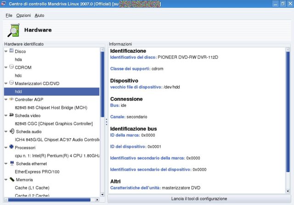Click the Controller AGP category icon
The height and width of the screenshot is (205, 294).
(11, 99)
